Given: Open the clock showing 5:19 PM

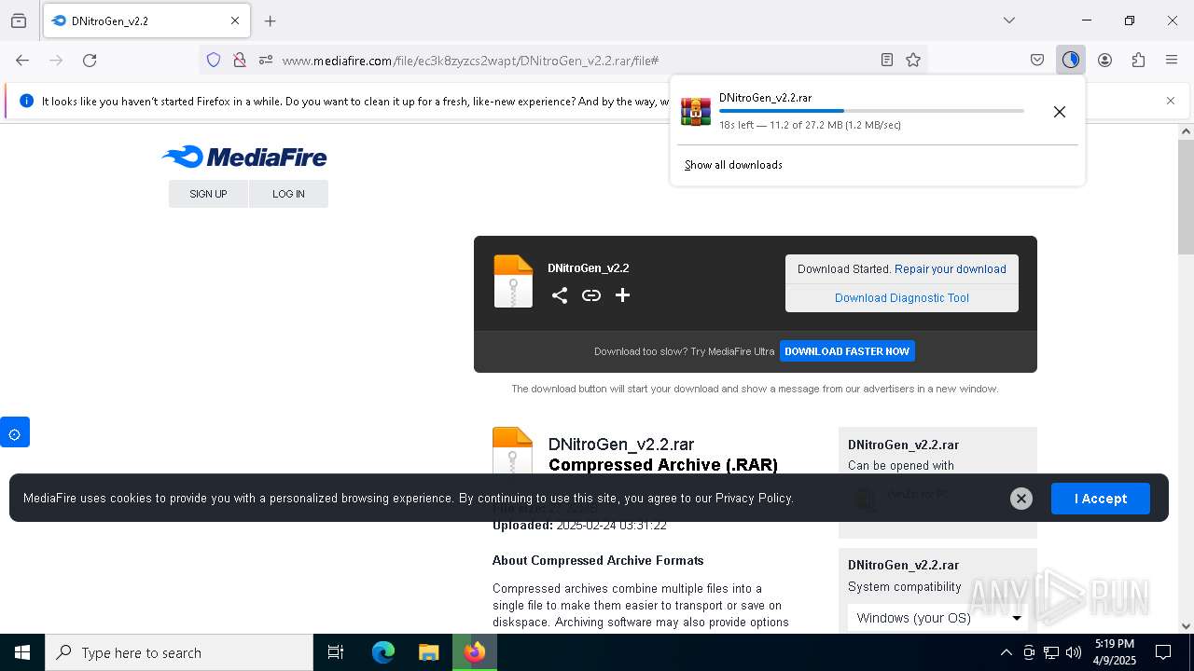Looking at the screenshot, I should pyautogui.click(x=1116, y=652).
